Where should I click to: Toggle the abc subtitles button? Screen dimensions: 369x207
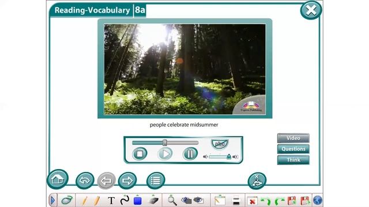[x=220, y=144]
